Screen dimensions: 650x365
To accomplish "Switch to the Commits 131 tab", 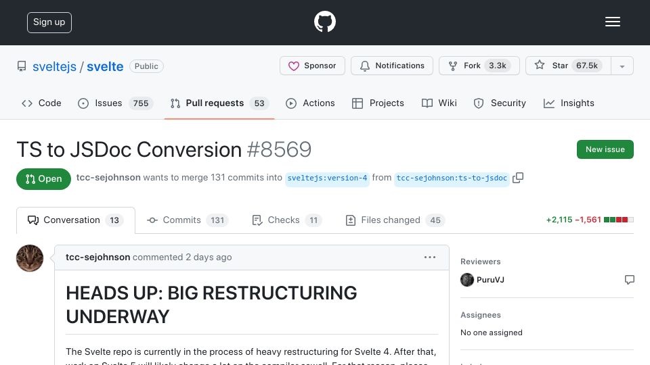I will point(187,220).
